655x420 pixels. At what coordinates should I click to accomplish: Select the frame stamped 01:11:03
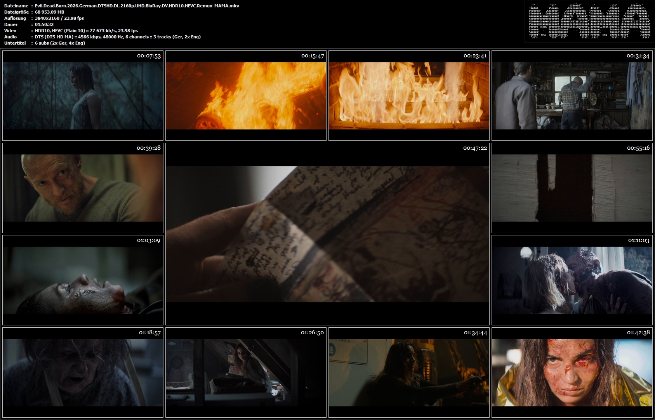pos(572,280)
